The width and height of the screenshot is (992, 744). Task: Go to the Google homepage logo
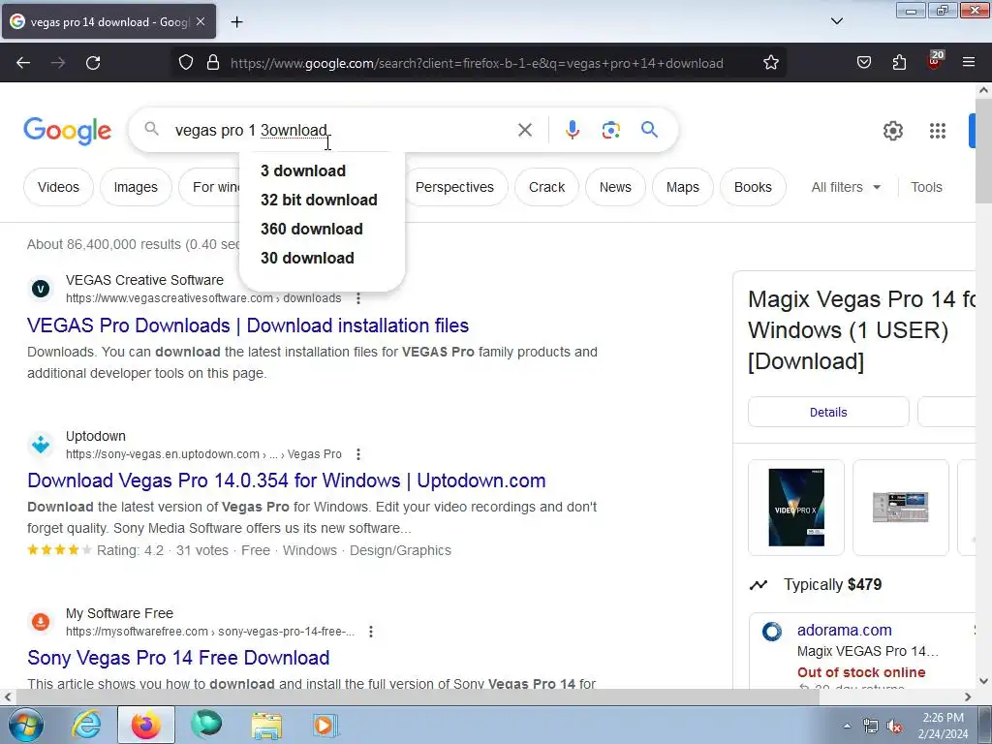coord(68,131)
